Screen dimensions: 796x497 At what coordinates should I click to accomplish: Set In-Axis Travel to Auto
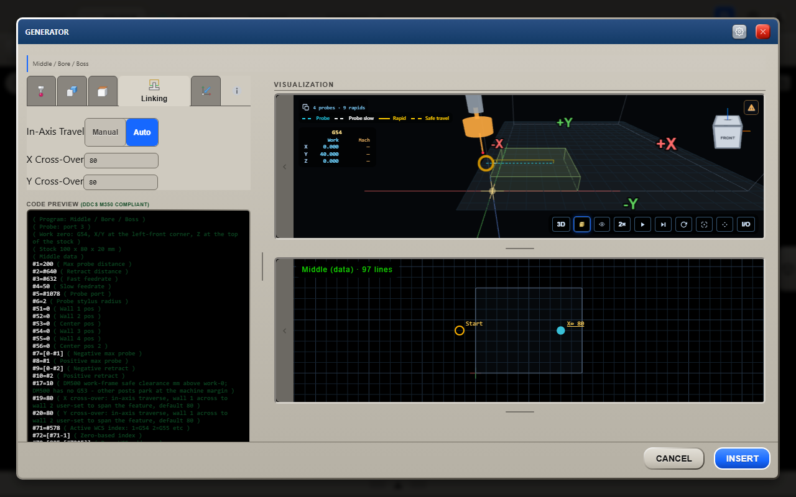142,132
